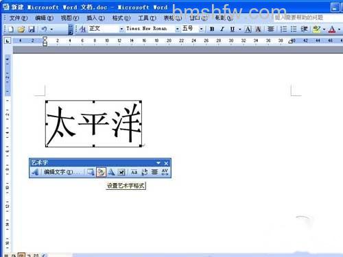Adjust WordArt character spacing (AV)
The image size is (343, 257).
coord(165,172)
